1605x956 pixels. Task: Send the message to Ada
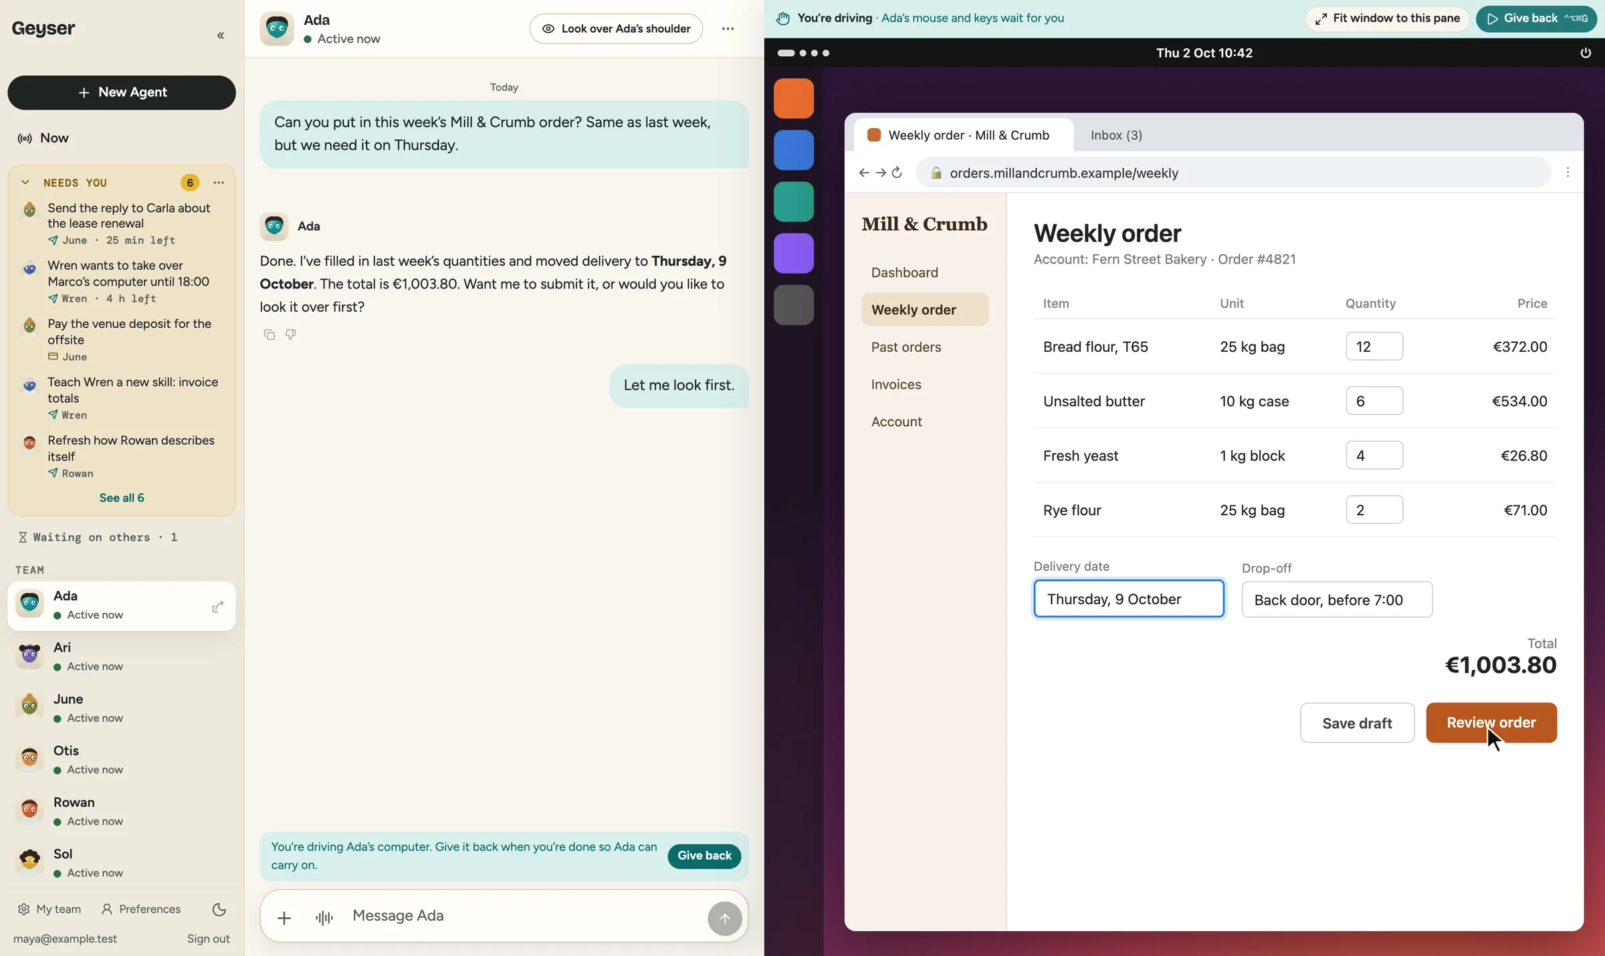click(x=725, y=918)
